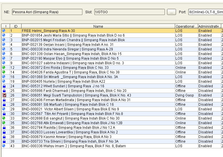Screen dimensions: 223x157
Task: Click the NE field Pesona Asri (Simpang Raya)
Action: click(x=47, y=12)
